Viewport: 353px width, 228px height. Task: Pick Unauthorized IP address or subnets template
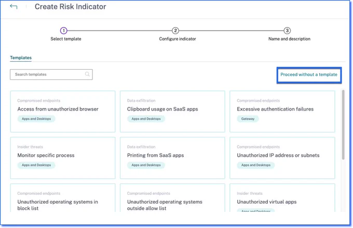[x=282, y=158]
